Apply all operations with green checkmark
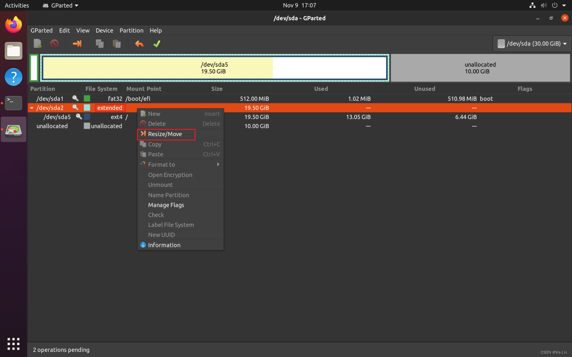Screen dimensions: 572x357 157,44
